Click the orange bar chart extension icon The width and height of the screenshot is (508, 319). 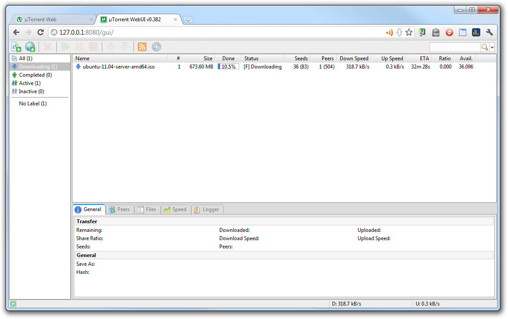coord(476,33)
